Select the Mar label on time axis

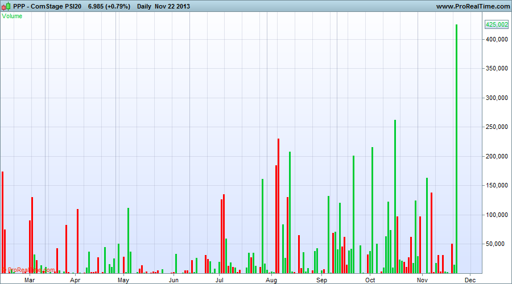click(30, 280)
